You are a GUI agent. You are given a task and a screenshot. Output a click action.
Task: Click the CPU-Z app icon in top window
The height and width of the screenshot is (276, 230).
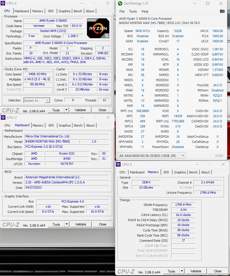(x=3, y=3)
